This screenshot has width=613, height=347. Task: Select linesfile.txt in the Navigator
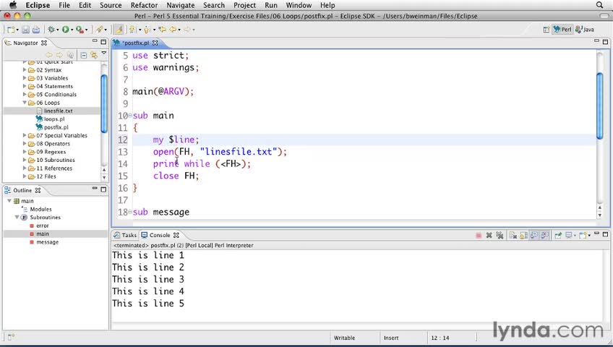tap(59, 111)
